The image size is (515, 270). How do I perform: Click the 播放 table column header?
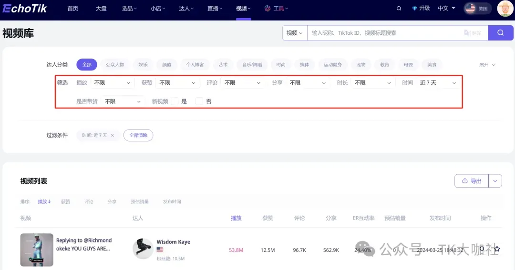[236, 218]
